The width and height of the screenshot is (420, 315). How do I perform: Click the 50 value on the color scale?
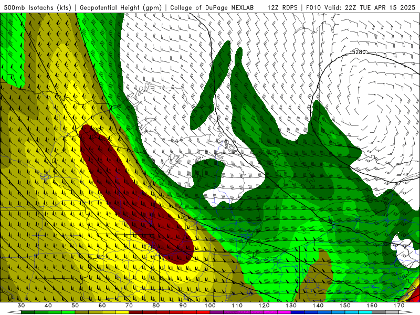tap(75, 306)
